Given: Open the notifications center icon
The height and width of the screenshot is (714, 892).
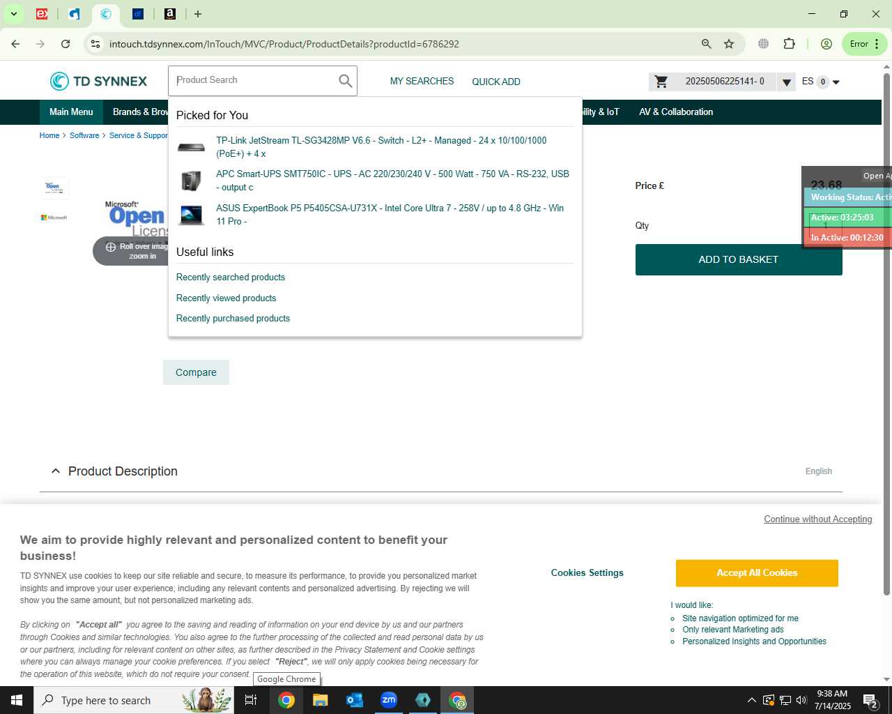Looking at the screenshot, I should (x=870, y=700).
